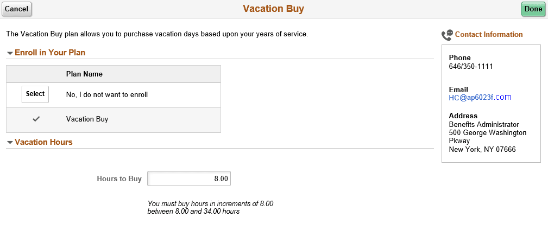Click 'No, I do not want to enroll' text
Image resolution: width=548 pixels, height=230 pixels.
point(107,94)
